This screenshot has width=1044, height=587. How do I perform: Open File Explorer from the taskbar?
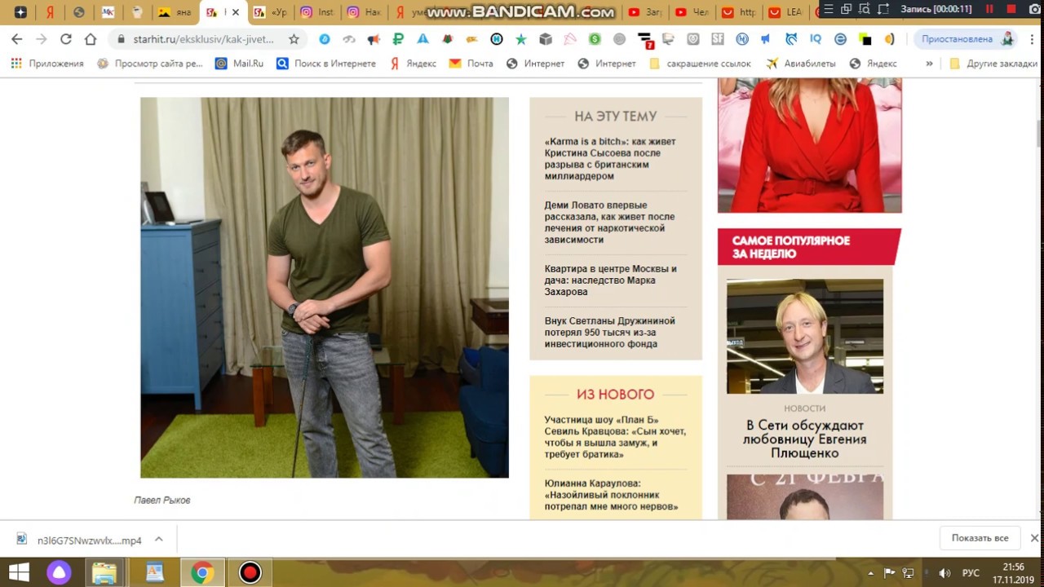coord(104,572)
